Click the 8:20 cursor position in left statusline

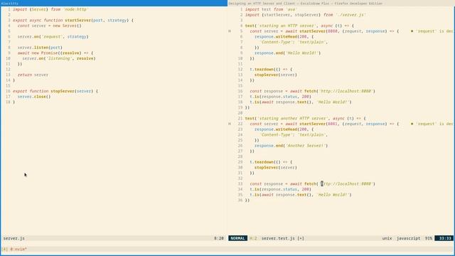click(219, 238)
